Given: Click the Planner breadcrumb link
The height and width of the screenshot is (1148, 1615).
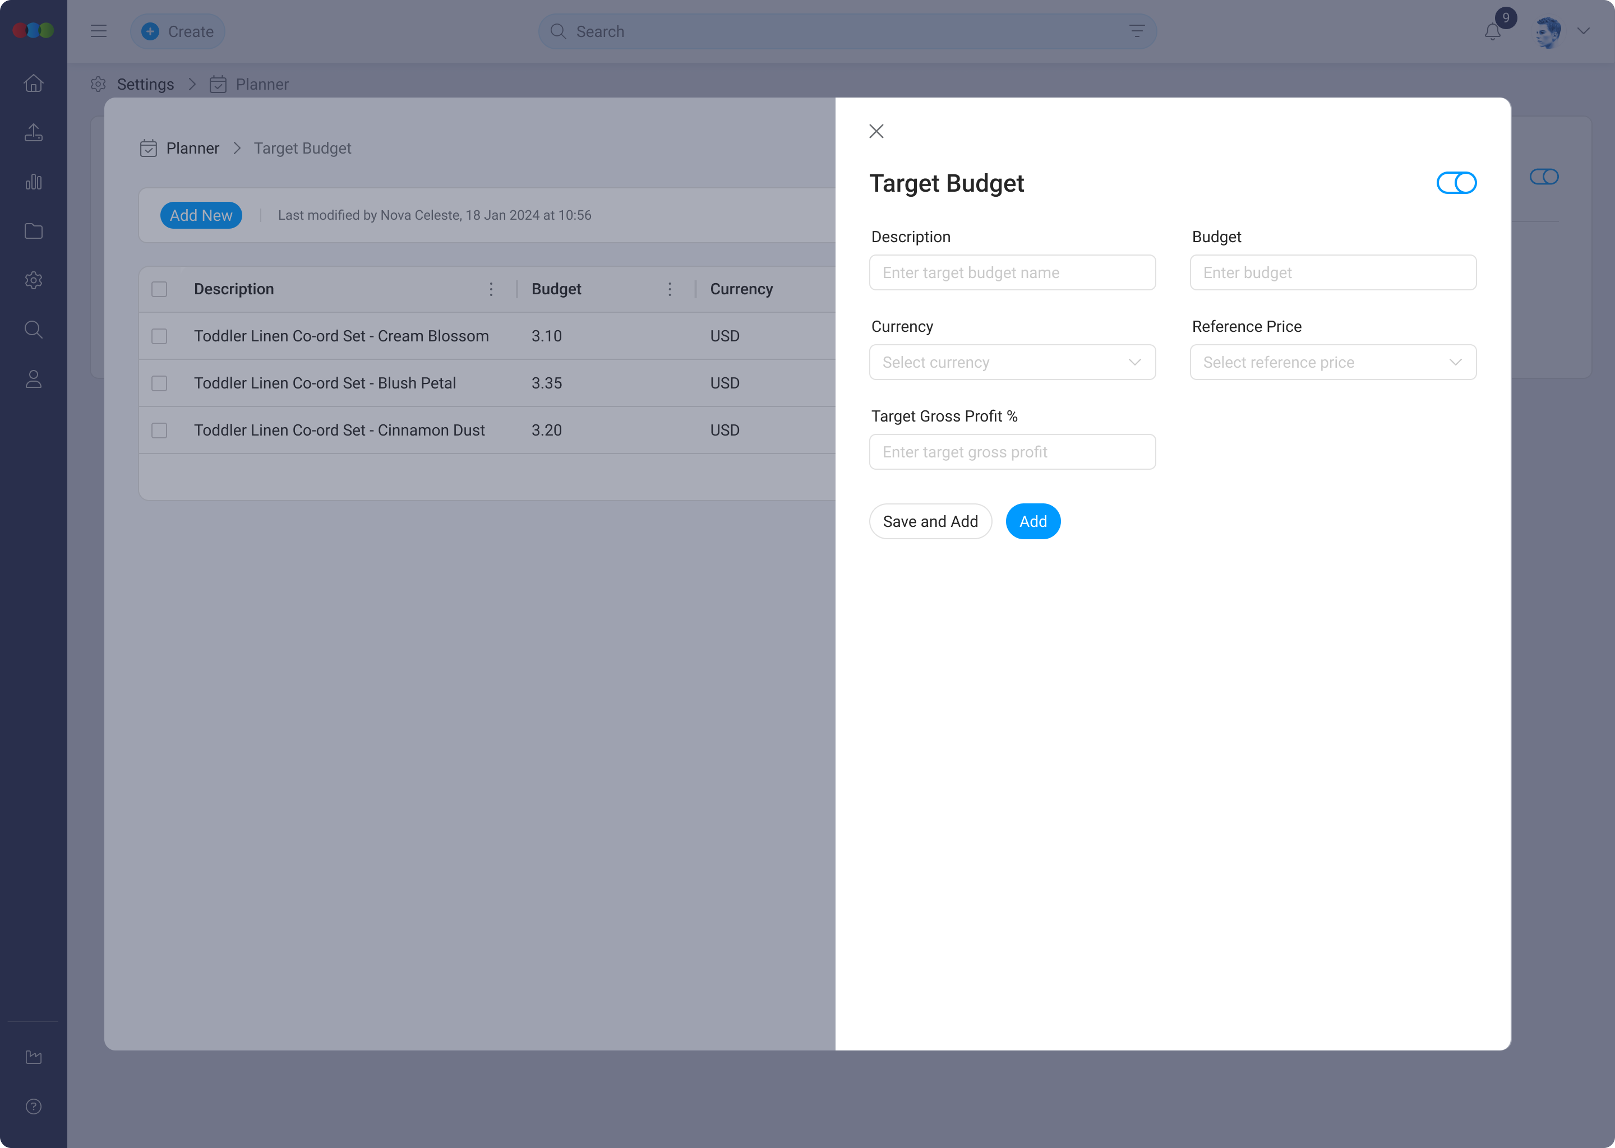Looking at the screenshot, I should click(192, 148).
